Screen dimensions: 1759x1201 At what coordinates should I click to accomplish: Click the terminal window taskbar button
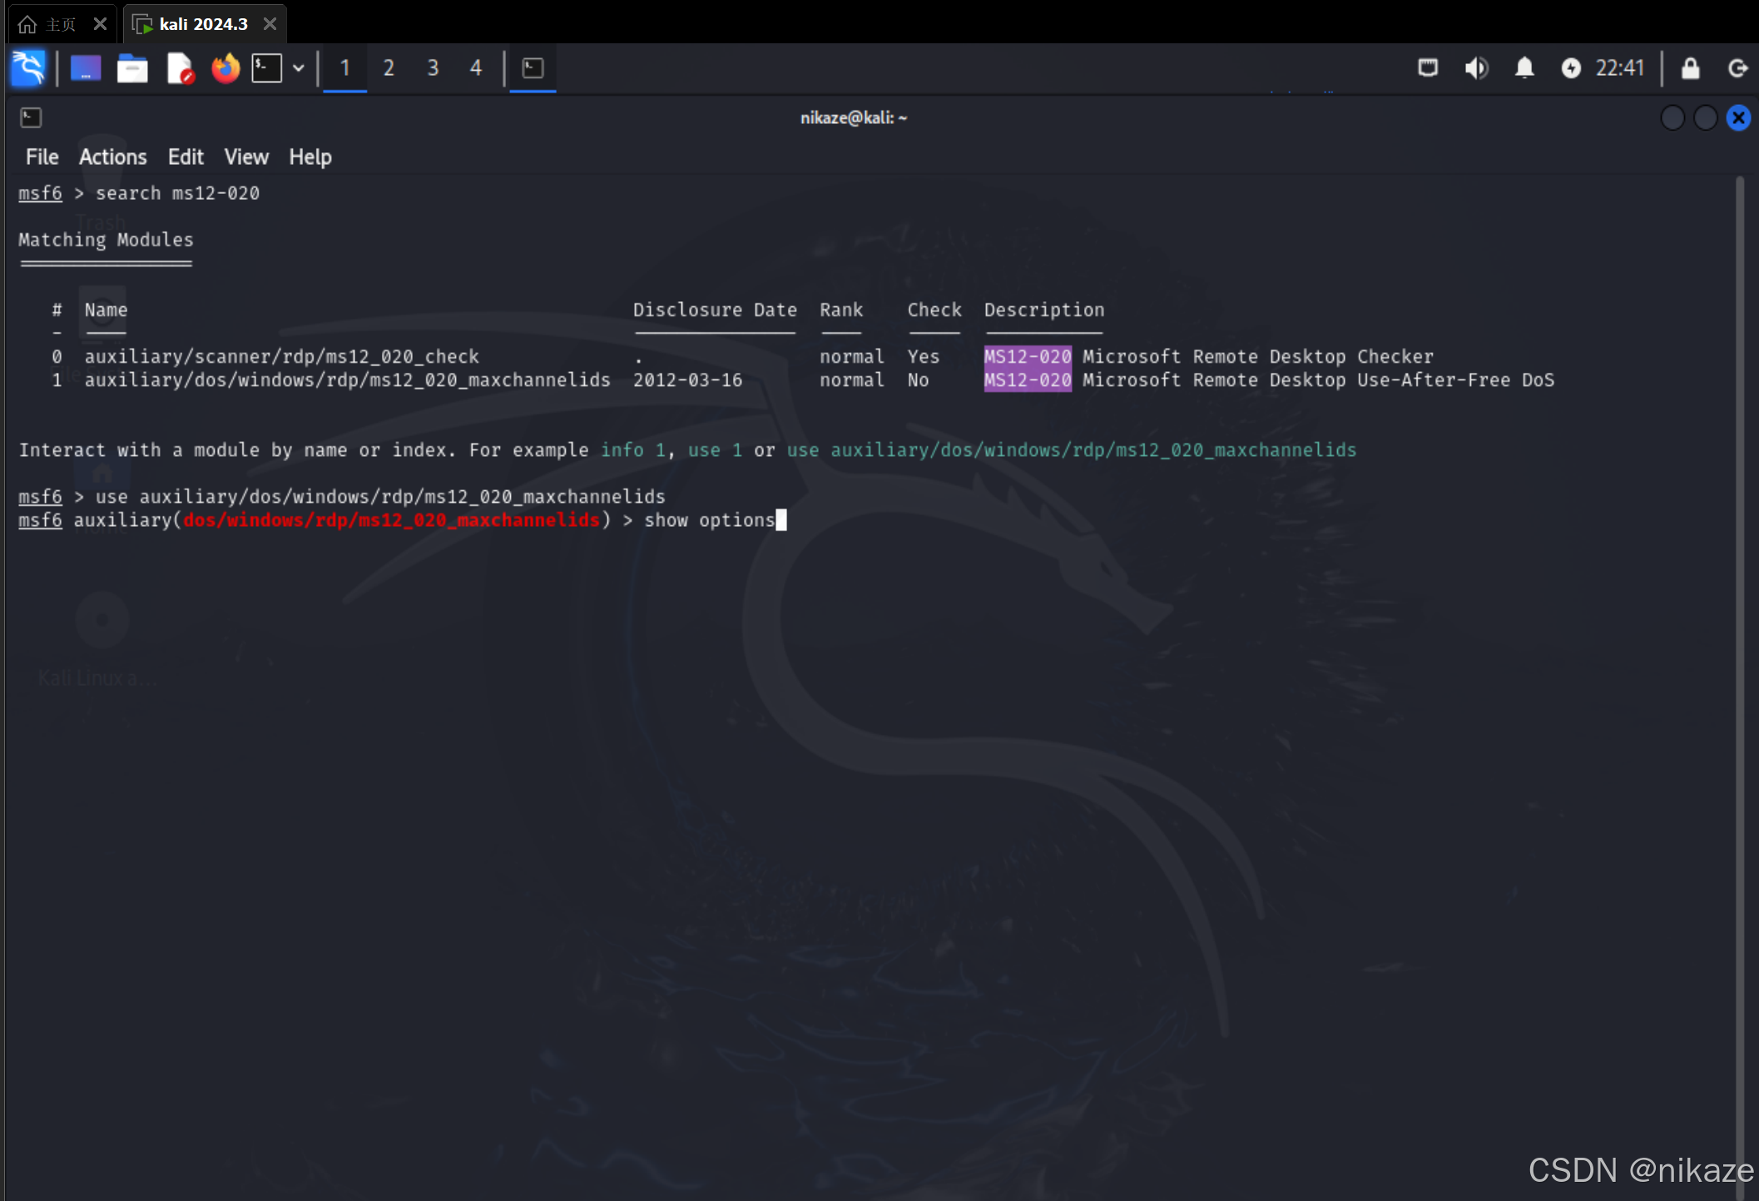tap(533, 68)
